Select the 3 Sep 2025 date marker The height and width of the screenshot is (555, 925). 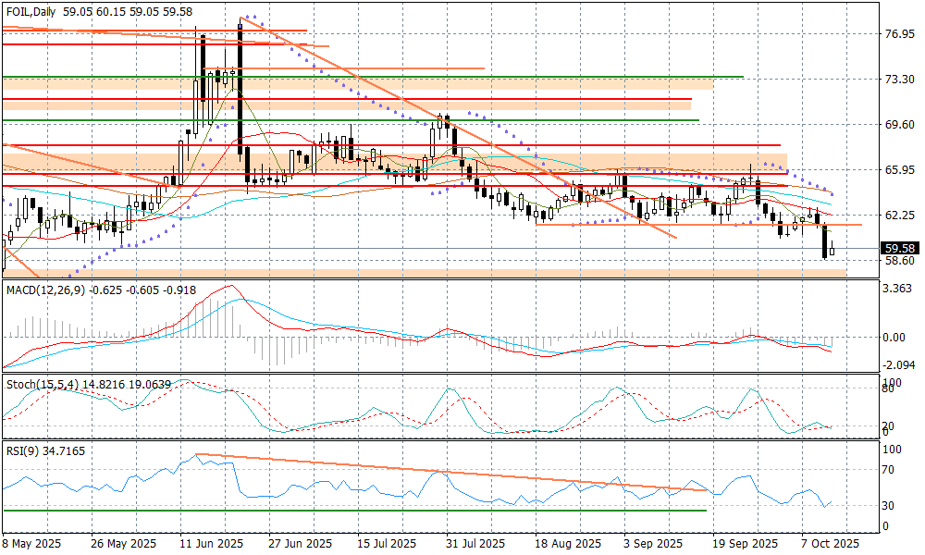(x=653, y=543)
